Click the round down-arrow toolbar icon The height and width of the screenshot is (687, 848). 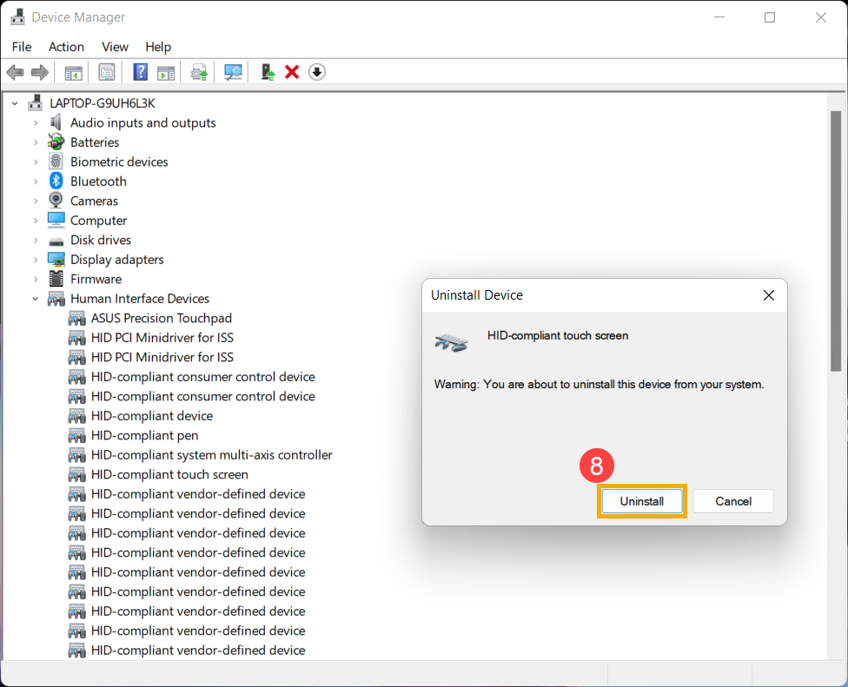[317, 72]
